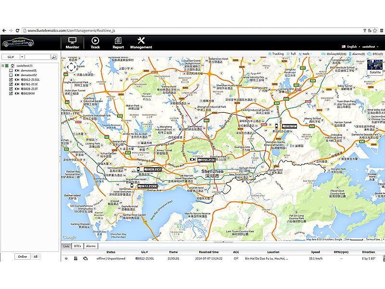Open the English language dropdown

tap(351, 47)
